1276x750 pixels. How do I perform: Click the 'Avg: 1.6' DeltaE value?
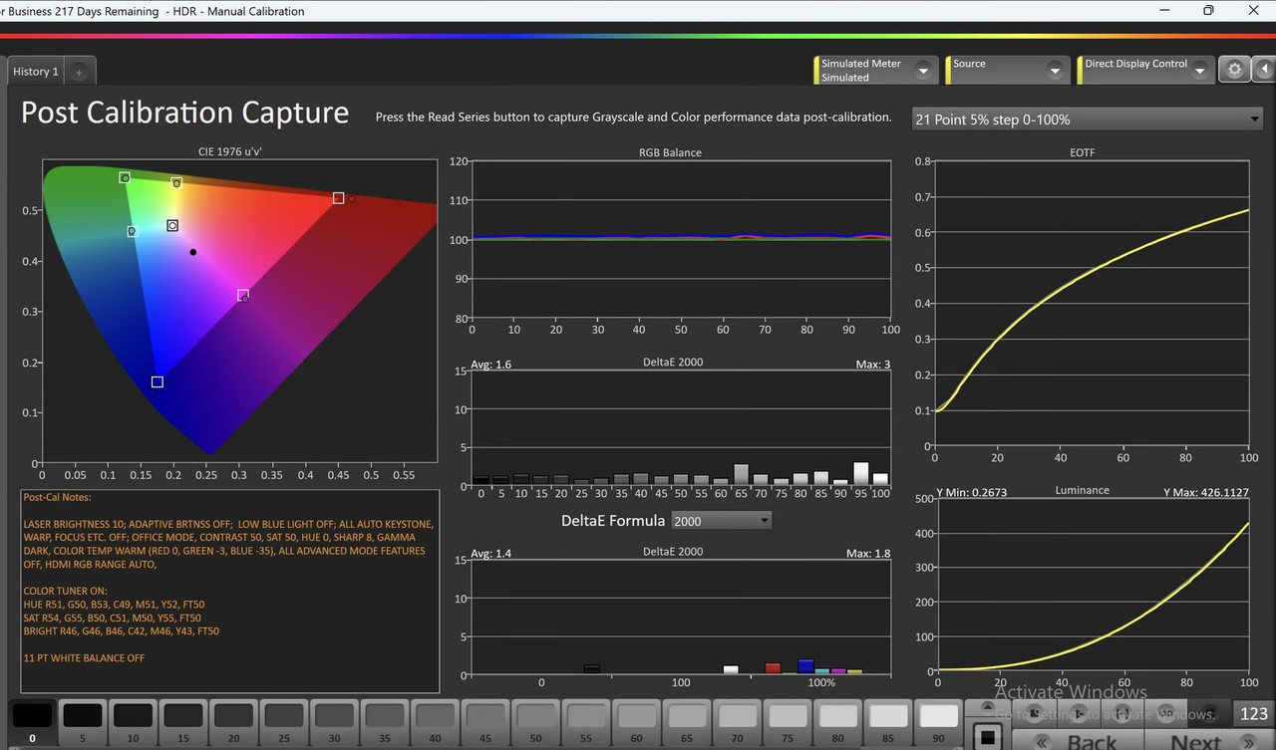(x=490, y=364)
